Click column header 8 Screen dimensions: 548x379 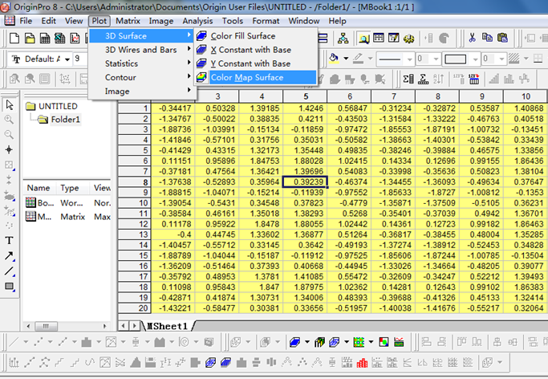pyautogui.click(x=437, y=96)
